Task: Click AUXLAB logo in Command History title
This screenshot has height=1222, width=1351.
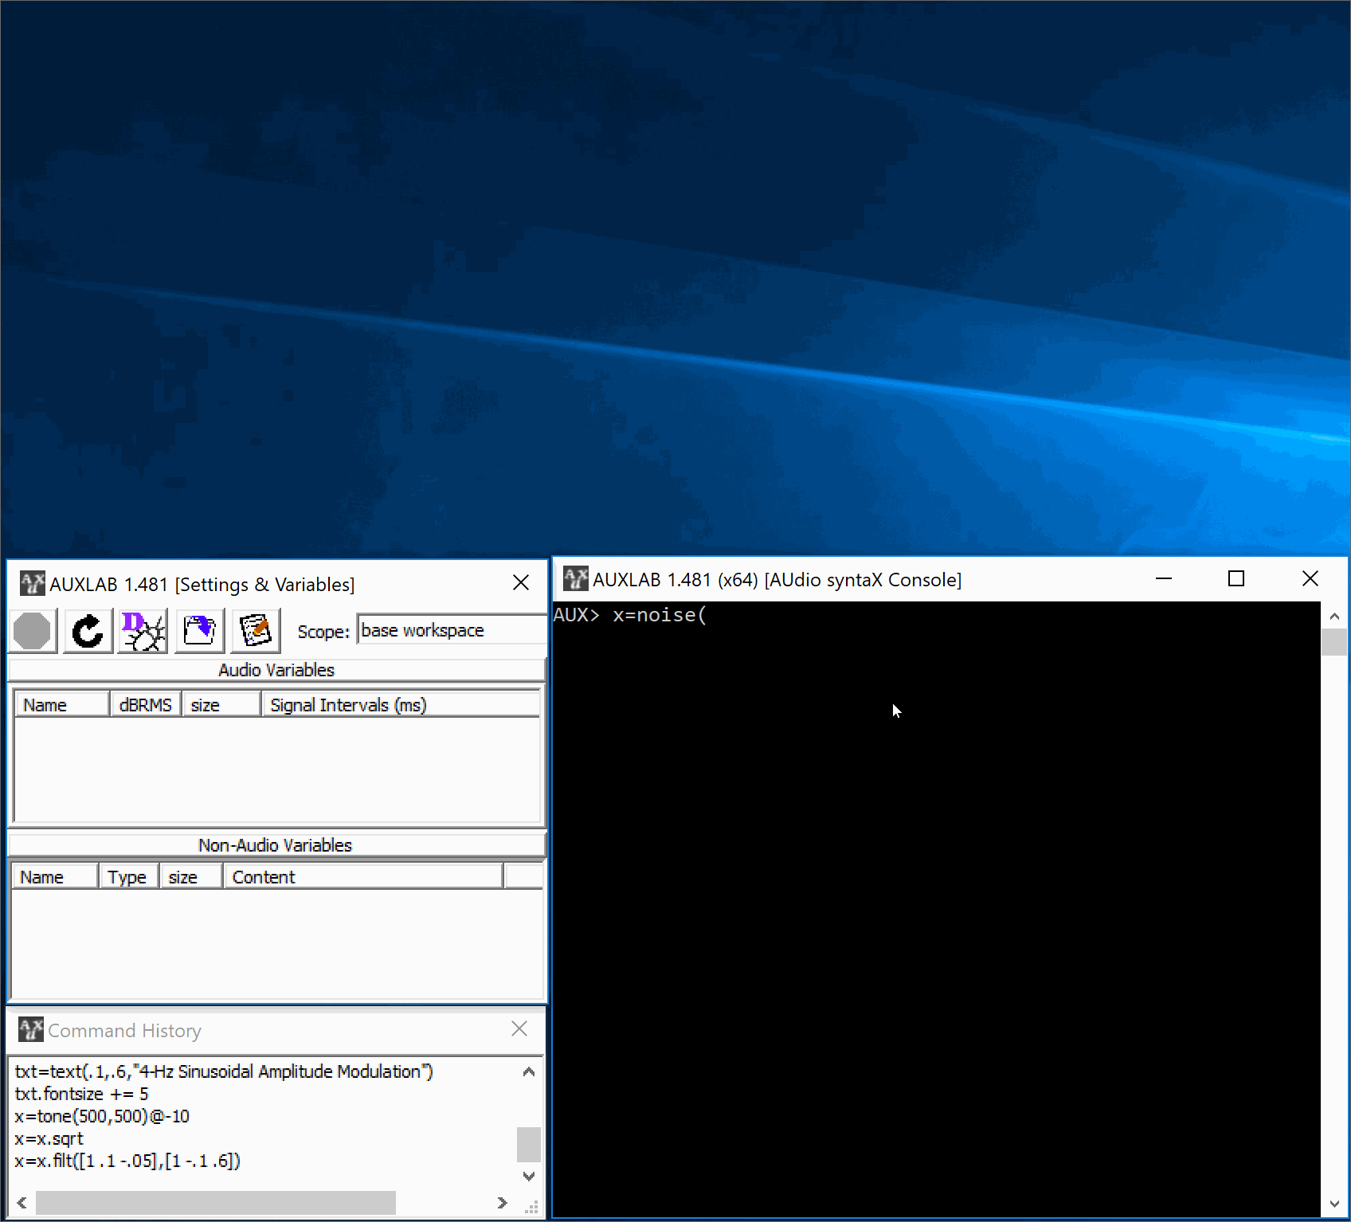Action: coord(30,1030)
